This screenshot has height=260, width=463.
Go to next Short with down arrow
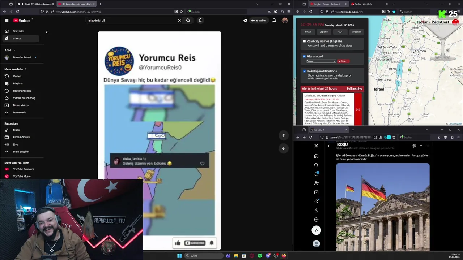click(284, 148)
